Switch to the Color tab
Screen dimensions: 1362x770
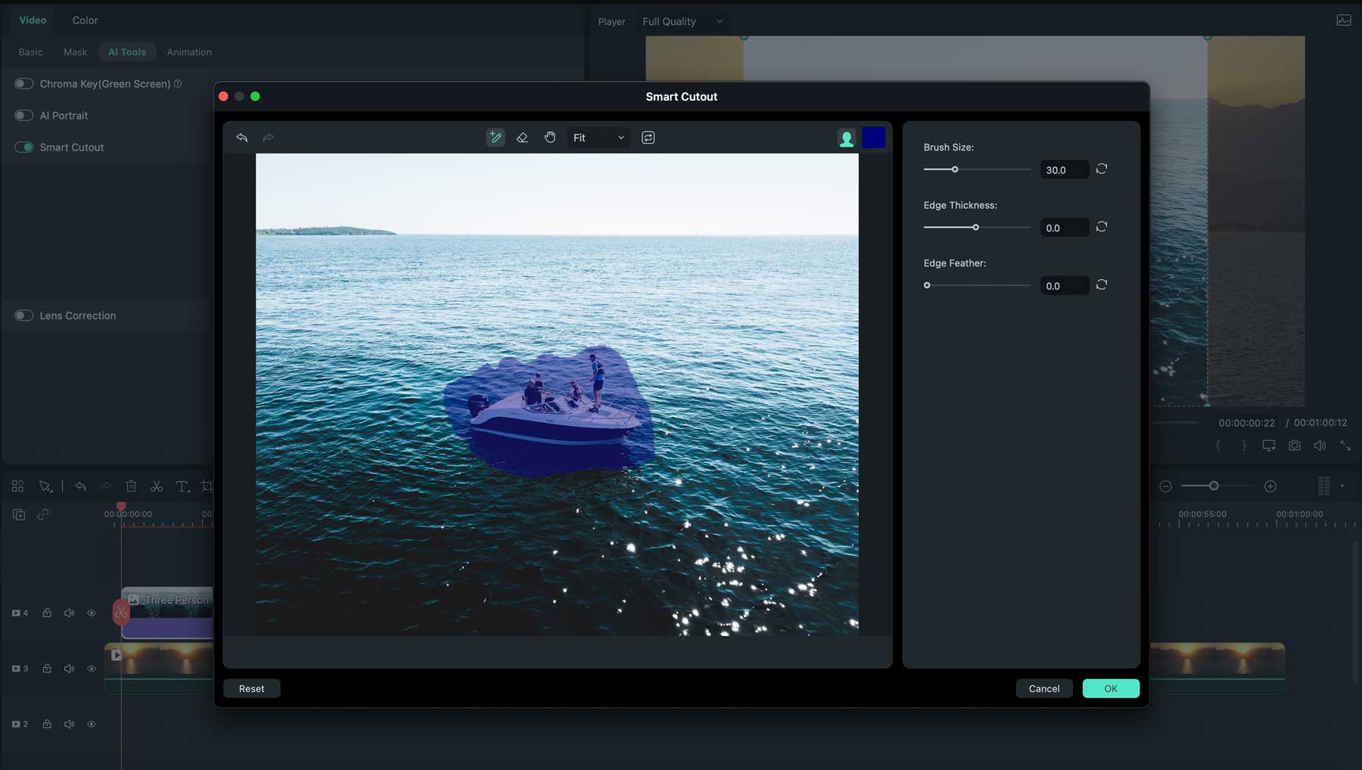pyautogui.click(x=85, y=20)
